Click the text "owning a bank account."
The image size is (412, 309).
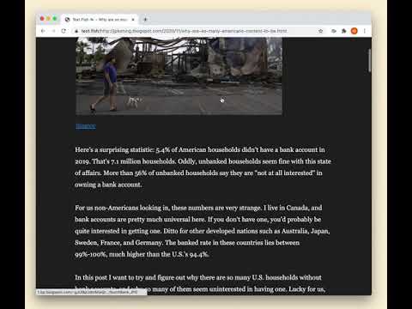[x=108, y=185]
